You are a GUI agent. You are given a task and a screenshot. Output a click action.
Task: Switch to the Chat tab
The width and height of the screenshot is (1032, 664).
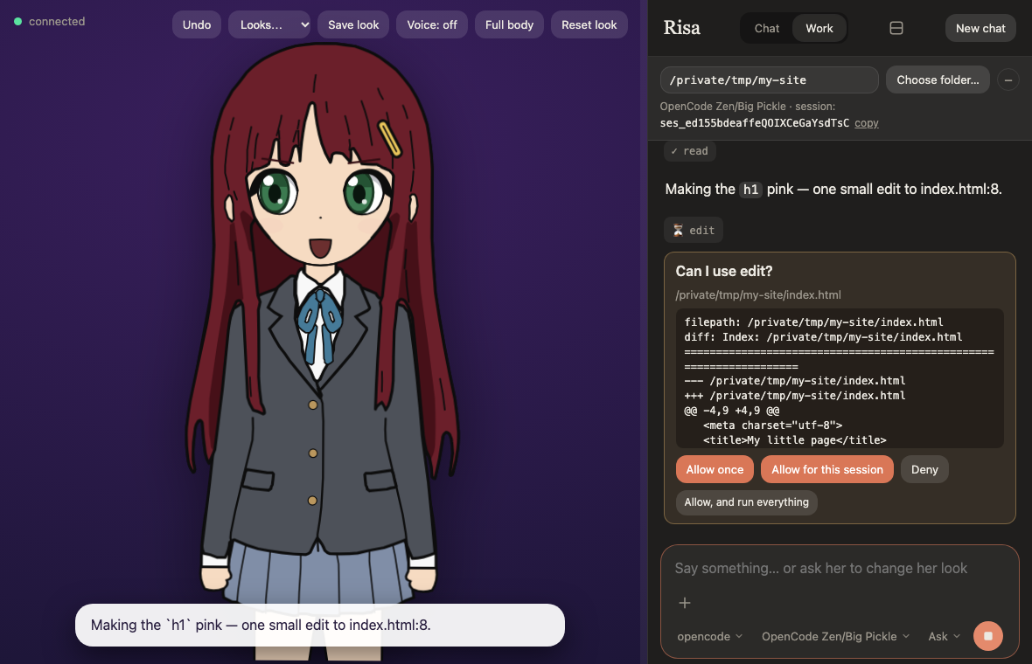tap(767, 28)
